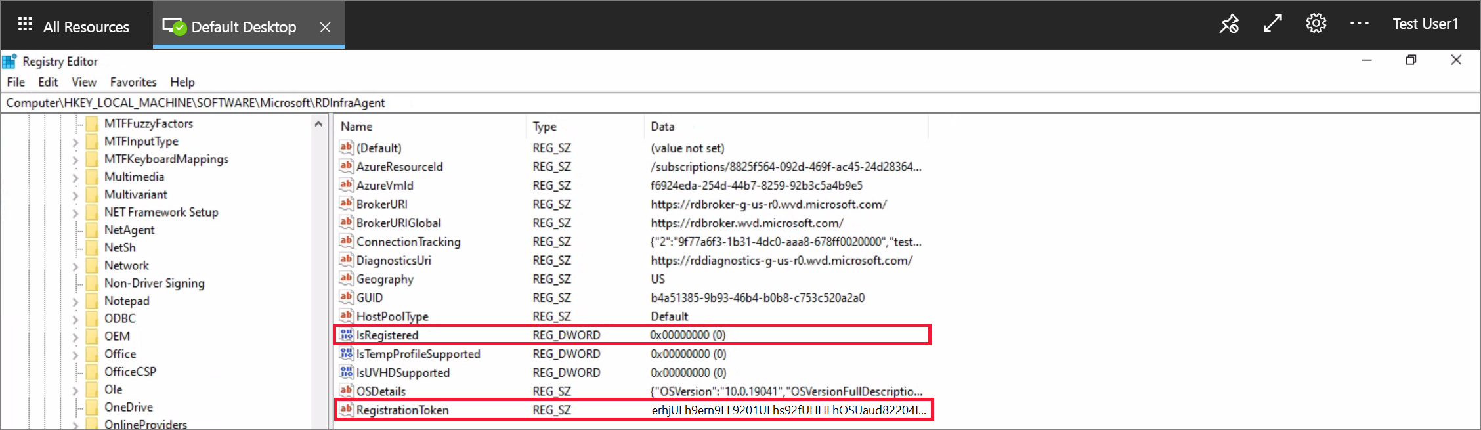Select the OnlineProviders key
1481x430 pixels.
[x=146, y=424]
